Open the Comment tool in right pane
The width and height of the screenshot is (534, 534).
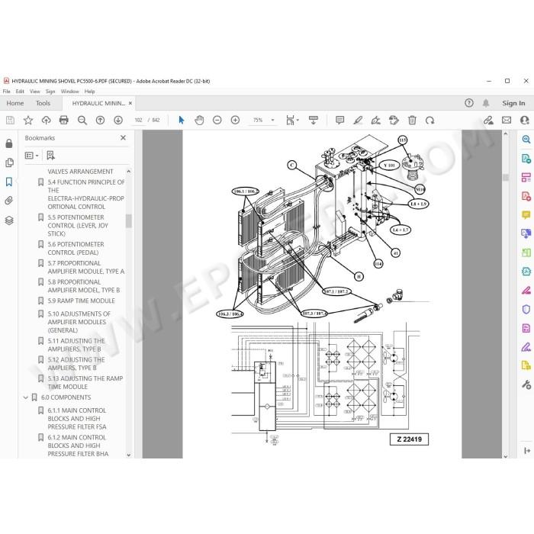coord(526,215)
